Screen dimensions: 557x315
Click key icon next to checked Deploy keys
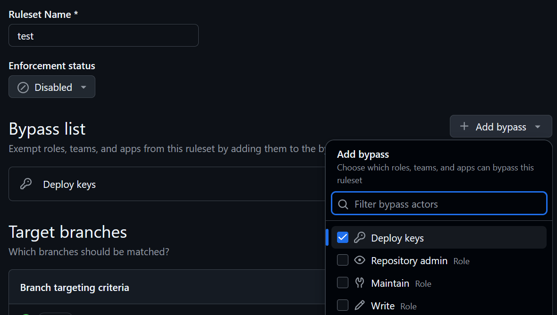point(360,238)
